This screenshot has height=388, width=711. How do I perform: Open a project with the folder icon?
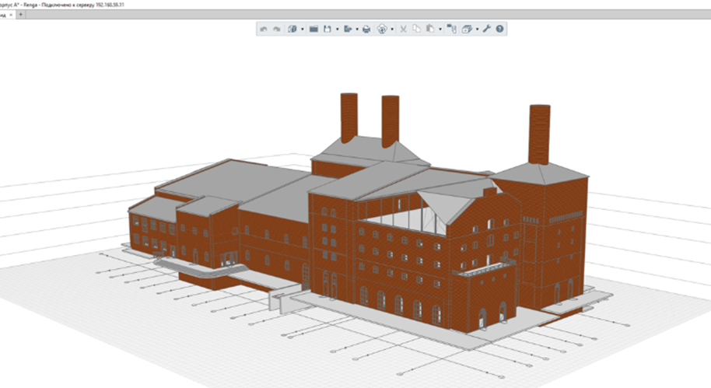click(313, 29)
